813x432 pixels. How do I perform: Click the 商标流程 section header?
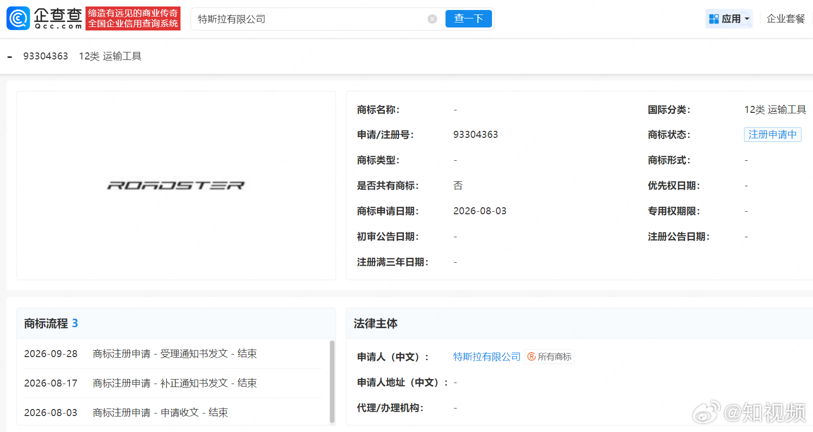tap(176, 324)
